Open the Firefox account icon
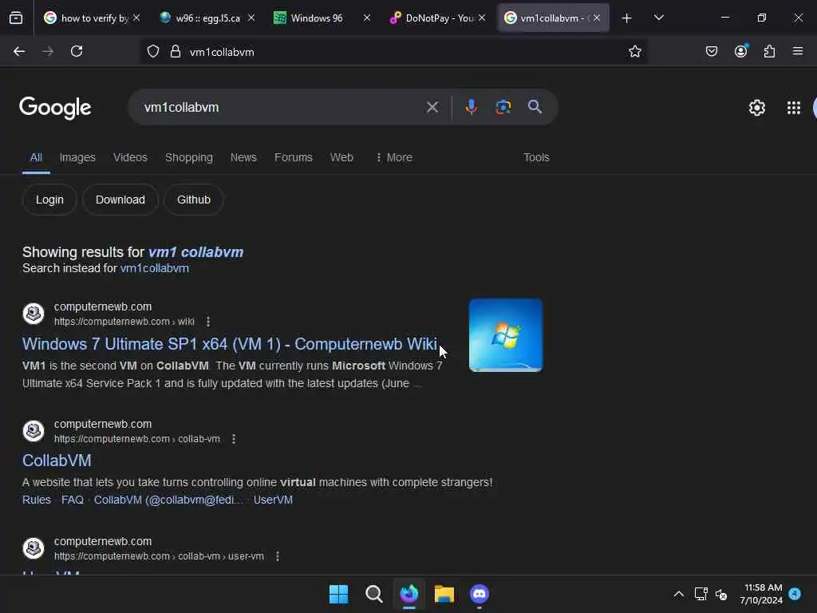817x613 pixels. point(740,51)
